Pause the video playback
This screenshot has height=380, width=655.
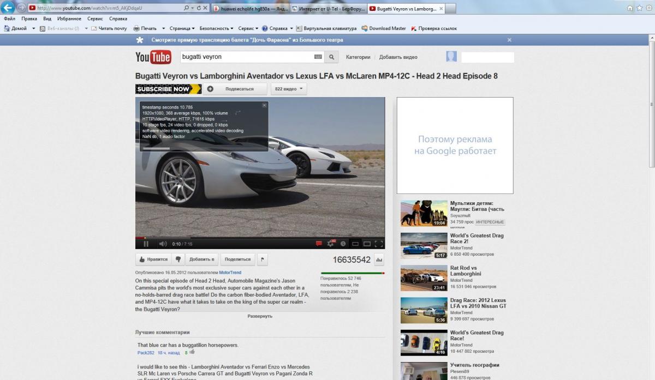point(146,244)
